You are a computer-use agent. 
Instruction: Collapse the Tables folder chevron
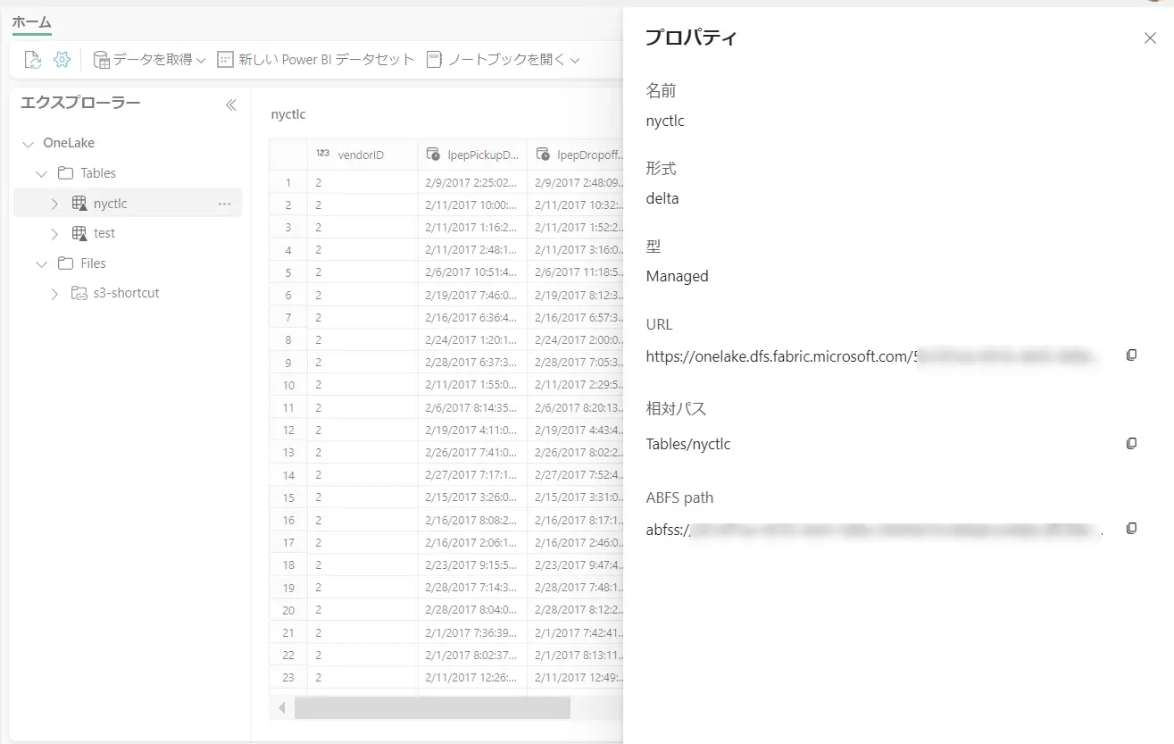click(42, 174)
